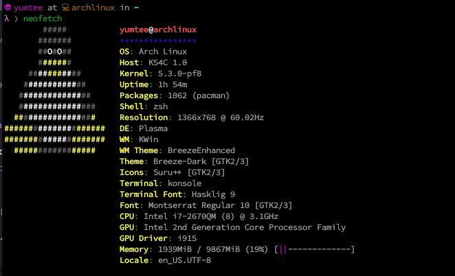Click the 'Host: K54C 1.0' line
Screen dimensions: 455x276
point(153,62)
